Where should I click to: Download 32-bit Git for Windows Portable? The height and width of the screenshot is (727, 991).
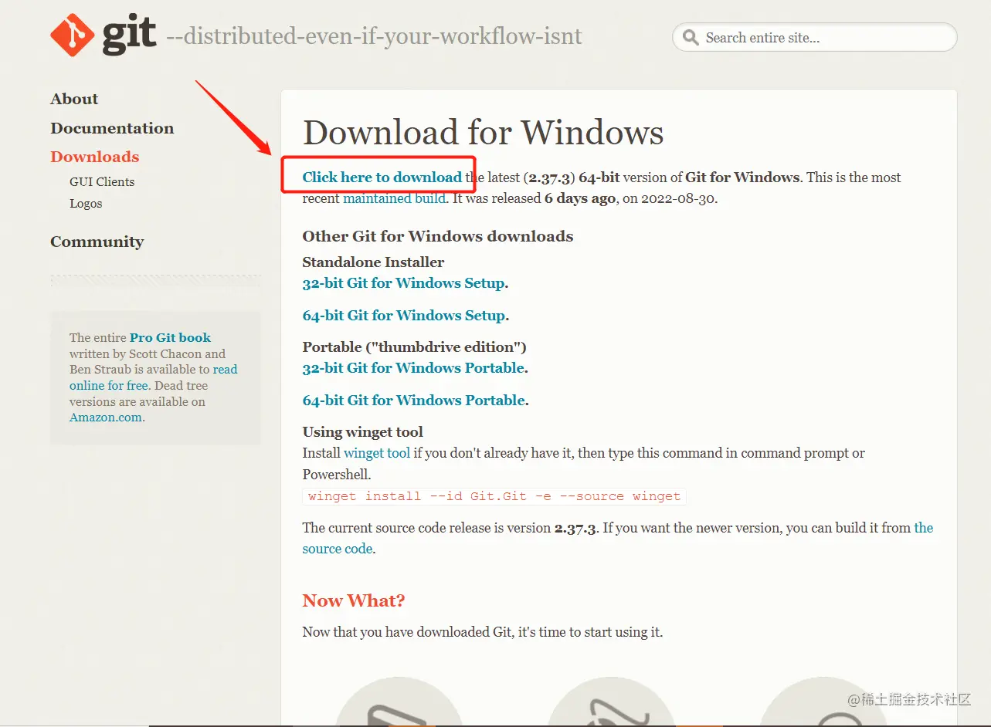[413, 368]
